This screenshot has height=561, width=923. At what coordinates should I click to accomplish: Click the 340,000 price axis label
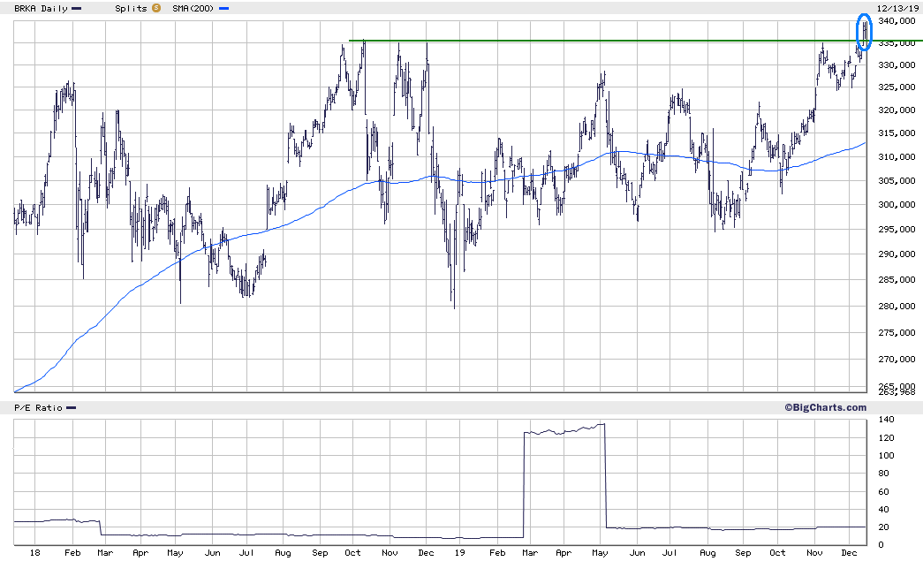[x=897, y=21]
